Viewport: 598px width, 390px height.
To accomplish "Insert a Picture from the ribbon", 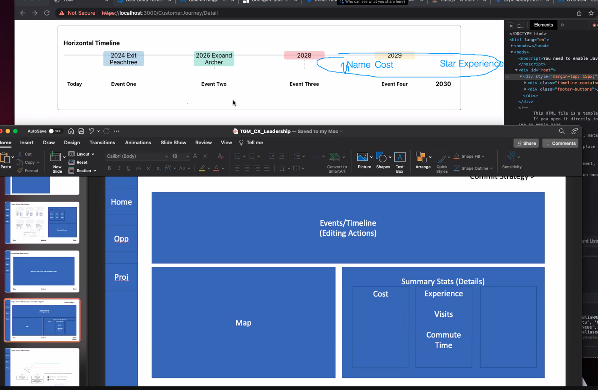I will [364, 161].
